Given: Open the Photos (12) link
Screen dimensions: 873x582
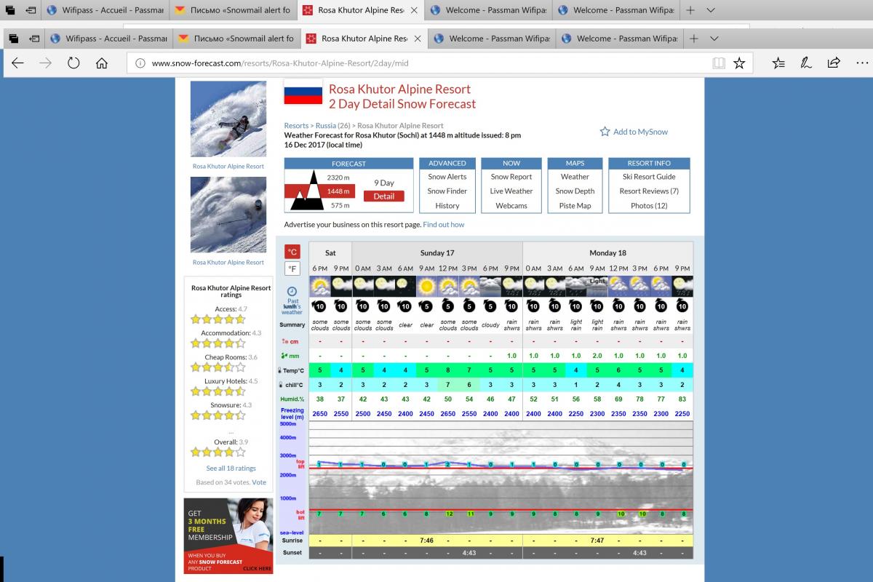Looking at the screenshot, I should (x=649, y=206).
